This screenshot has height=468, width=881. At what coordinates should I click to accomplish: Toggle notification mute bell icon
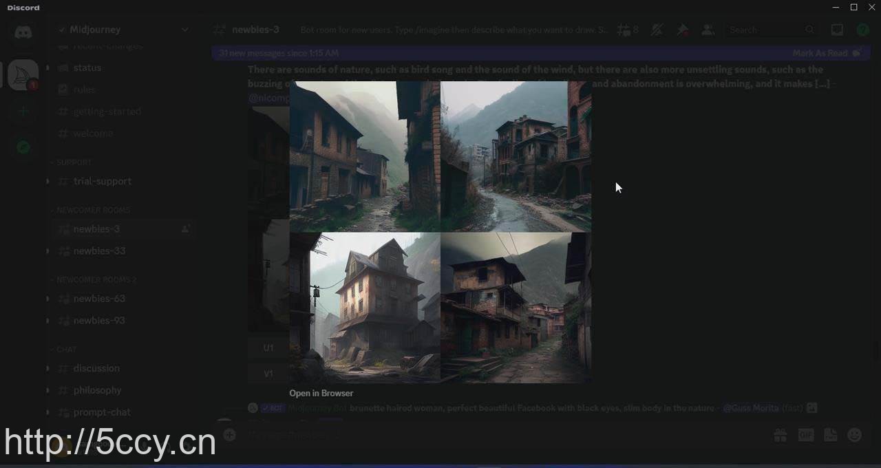(x=657, y=30)
